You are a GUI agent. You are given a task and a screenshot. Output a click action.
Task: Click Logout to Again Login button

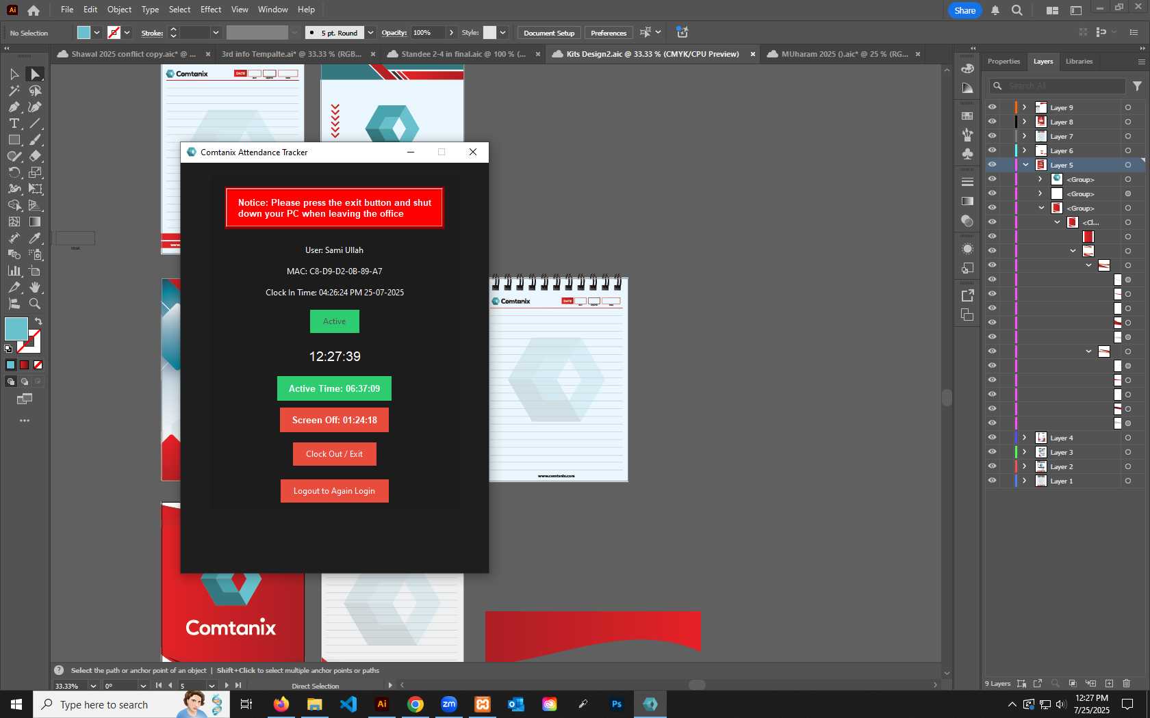coord(334,491)
